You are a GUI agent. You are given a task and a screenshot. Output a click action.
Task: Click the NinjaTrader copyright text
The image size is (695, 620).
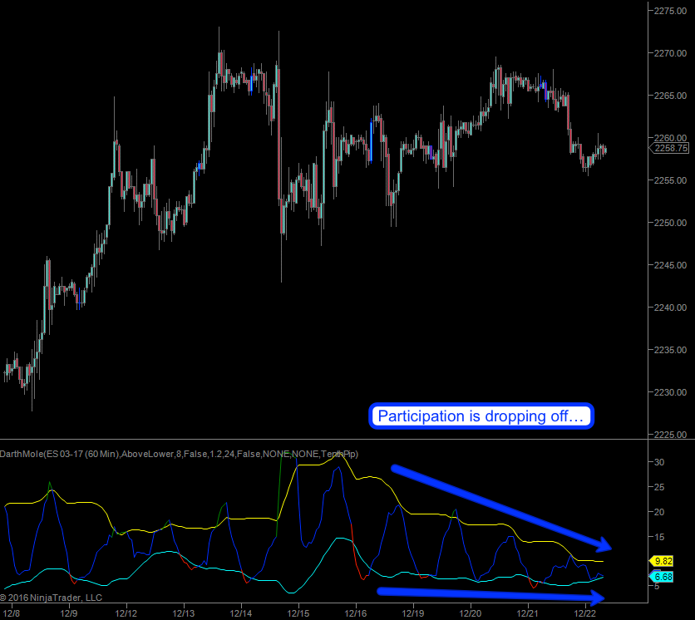coord(52,597)
